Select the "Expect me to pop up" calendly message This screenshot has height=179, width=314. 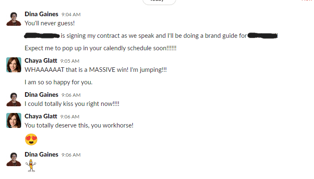point(100,48)
